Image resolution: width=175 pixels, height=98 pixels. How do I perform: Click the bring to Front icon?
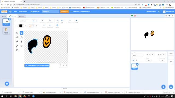70,21
